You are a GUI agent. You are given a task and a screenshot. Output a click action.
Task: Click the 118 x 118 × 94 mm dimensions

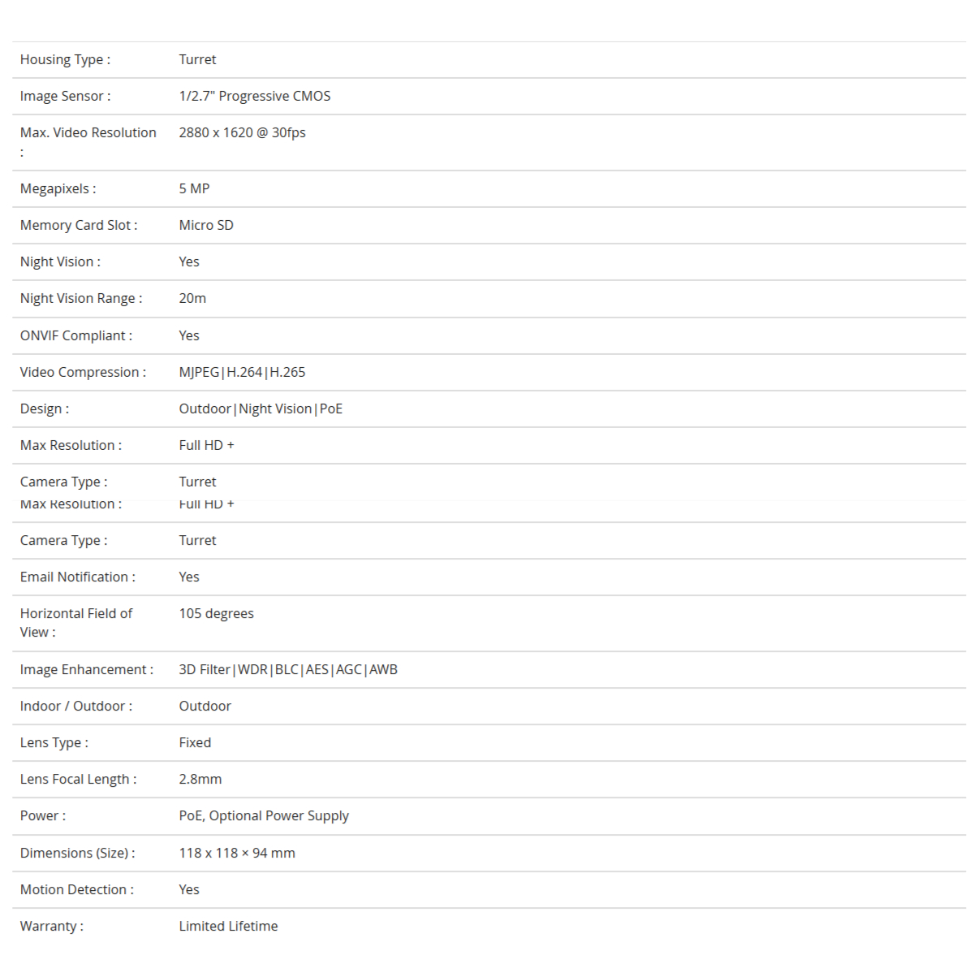pyautogui.click(x=237, y=853)
